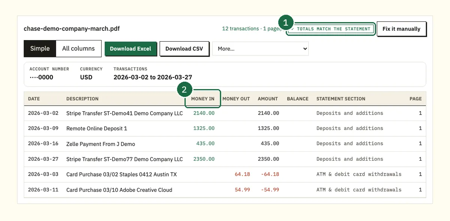Select the Remote Online Deposit 1 row
Screen dimensions: 450x221
pos(225,128)
